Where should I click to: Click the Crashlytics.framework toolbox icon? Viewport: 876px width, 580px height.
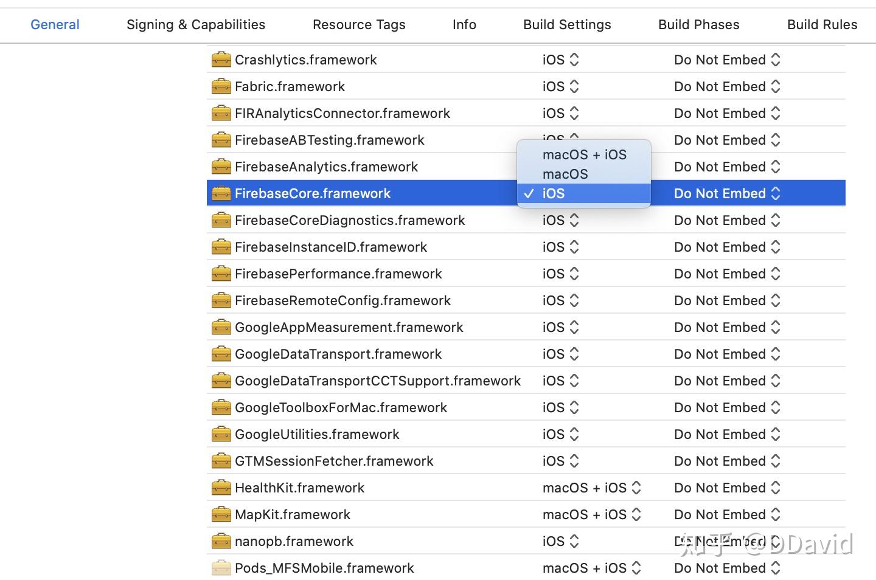coord(221,60)
